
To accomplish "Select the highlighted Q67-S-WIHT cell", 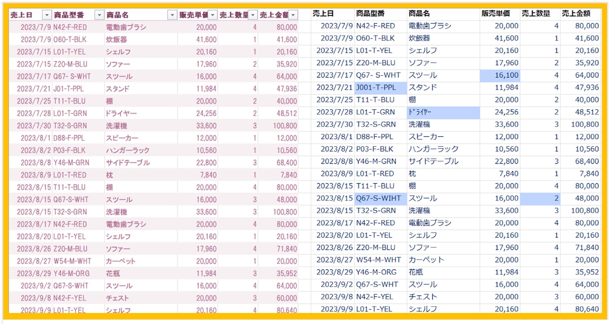I will click(x=381, y=198).
